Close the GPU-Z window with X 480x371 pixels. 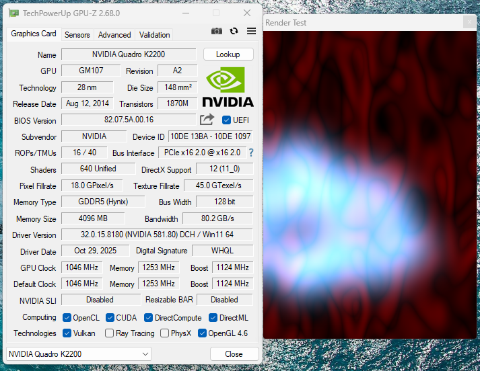pos(247,13)
